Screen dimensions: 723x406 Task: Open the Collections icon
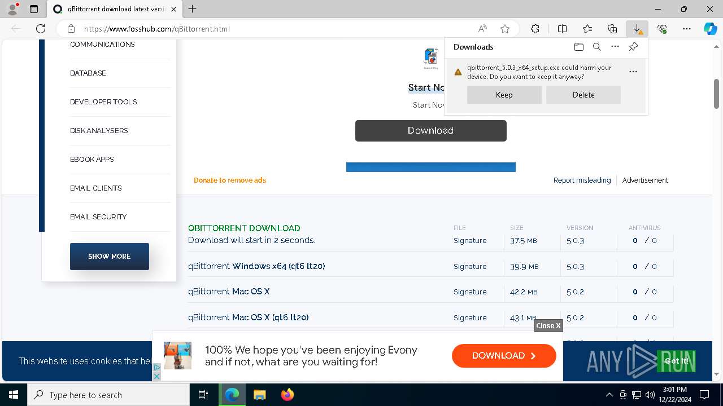tap(612, 29)
